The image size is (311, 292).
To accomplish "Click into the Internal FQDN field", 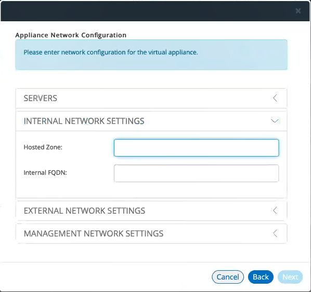I will (x=197, y=173).
